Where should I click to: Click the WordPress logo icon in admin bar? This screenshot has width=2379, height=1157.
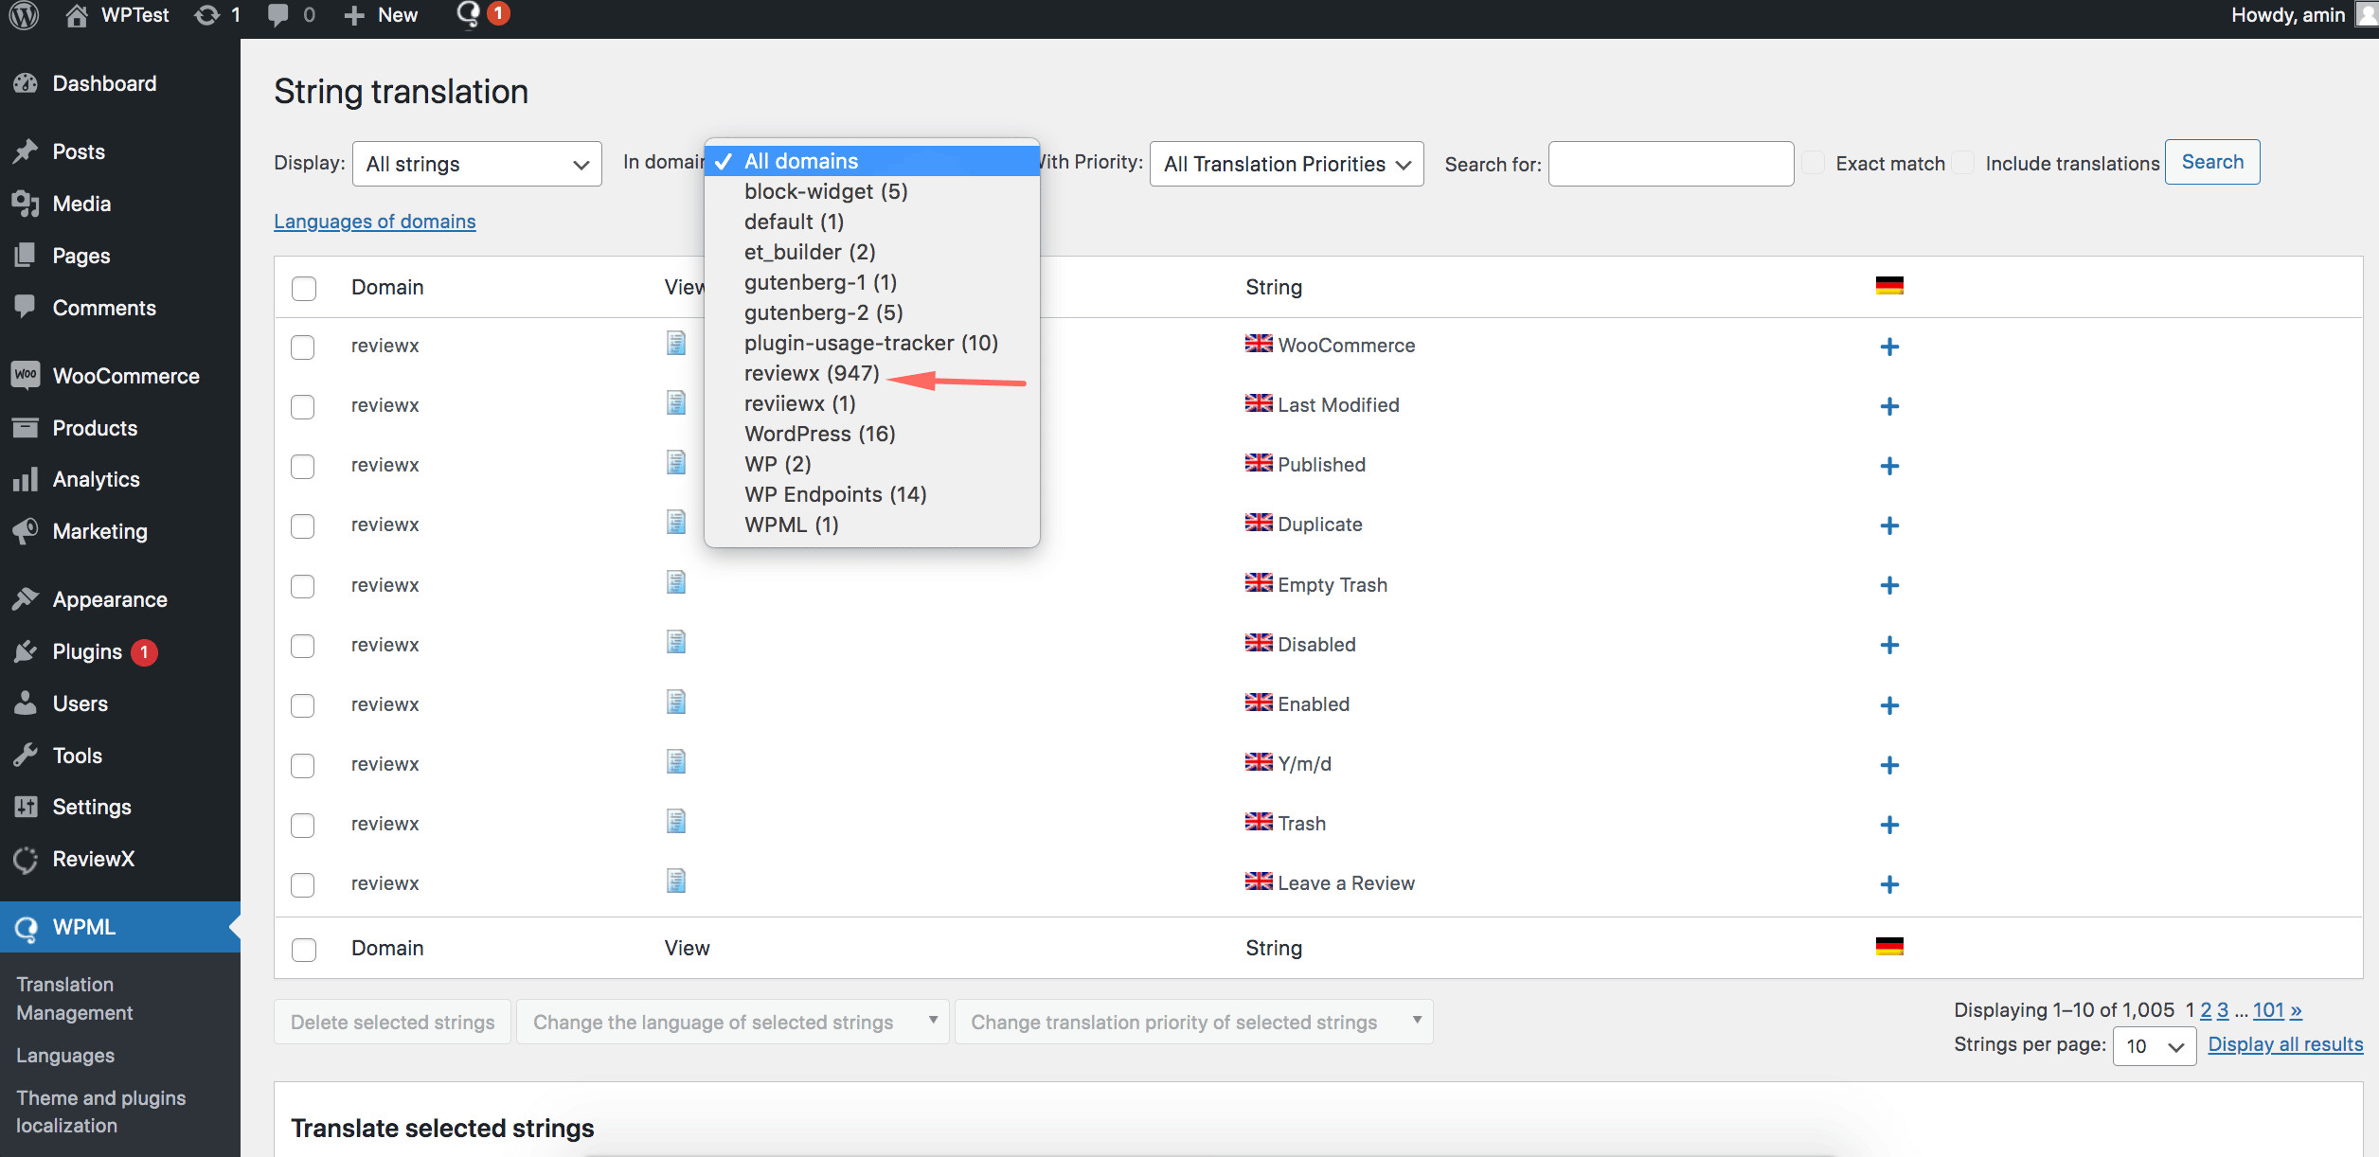coord(25,15)
